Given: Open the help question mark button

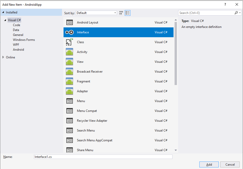Looking at the screenshot, I should [225, 4].
